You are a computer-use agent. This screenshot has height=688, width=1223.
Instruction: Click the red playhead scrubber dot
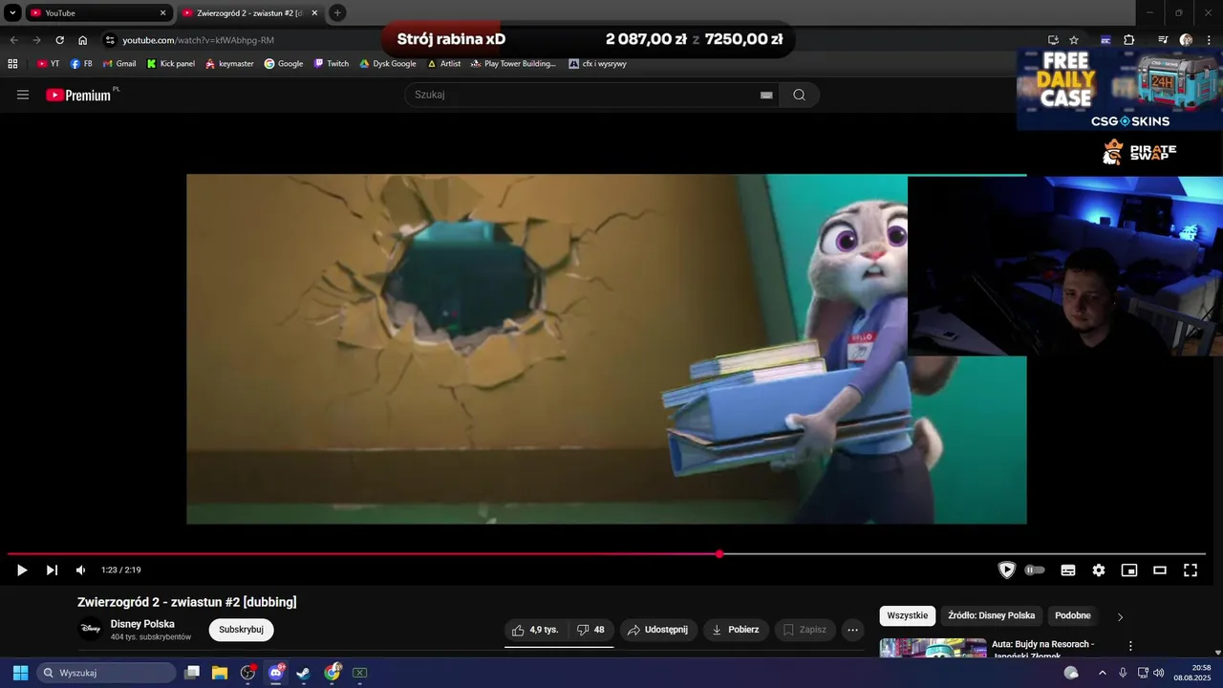point(719,554)
